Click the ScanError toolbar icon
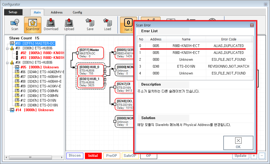Screen dimensions: 270x164 point(33,25)
